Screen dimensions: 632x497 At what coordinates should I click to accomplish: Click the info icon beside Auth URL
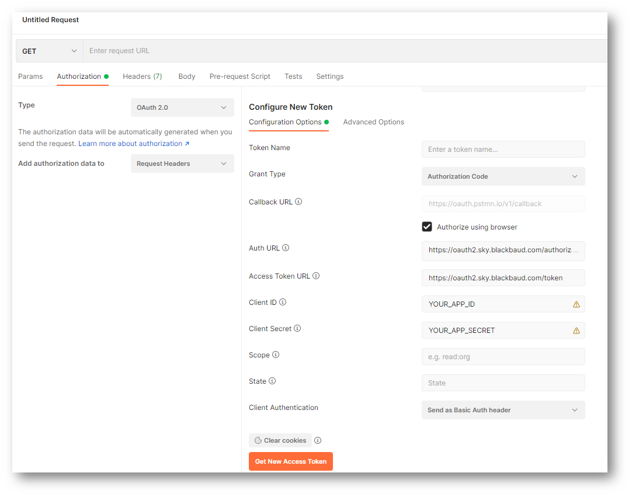286,248
